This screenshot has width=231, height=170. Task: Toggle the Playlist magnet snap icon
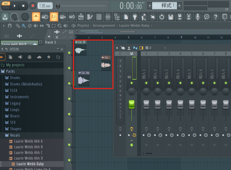coord(10,26)
